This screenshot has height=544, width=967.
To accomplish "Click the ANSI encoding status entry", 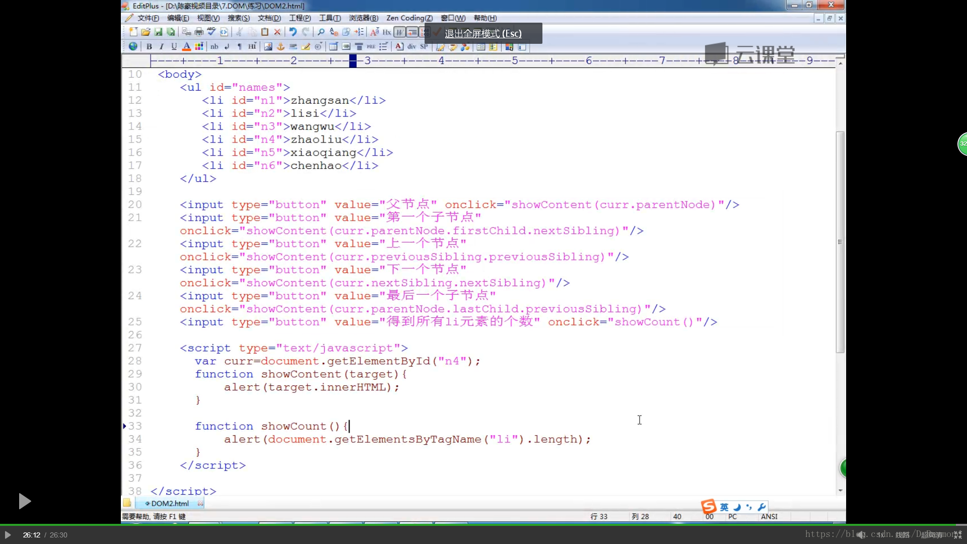I will click(x=769, y=516).
